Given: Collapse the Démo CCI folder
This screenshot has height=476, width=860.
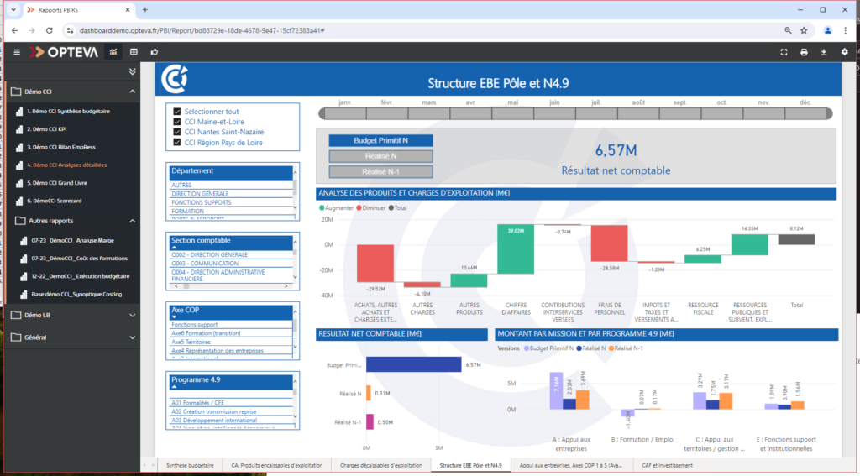Looking at the screenshot, I should tap(132, 91).
